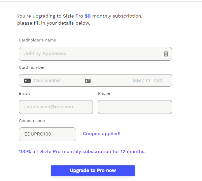The width and height of the screenshot is (202, 181).
Task: Click the "Card number" label
Action: (32, 67)
